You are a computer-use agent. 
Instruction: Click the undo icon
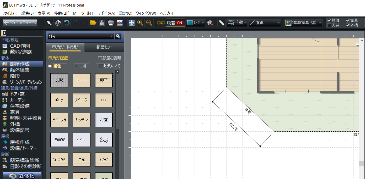point(67,23)
